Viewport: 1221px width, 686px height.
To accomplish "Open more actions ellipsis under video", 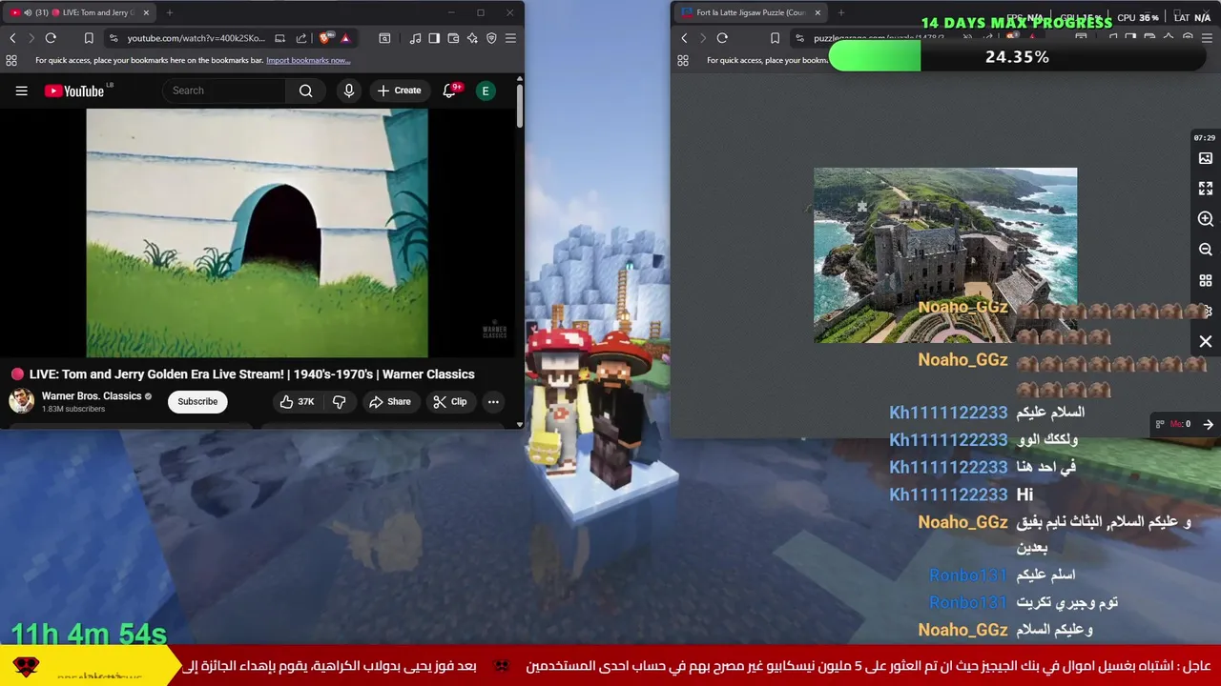I will click(493, 401).
